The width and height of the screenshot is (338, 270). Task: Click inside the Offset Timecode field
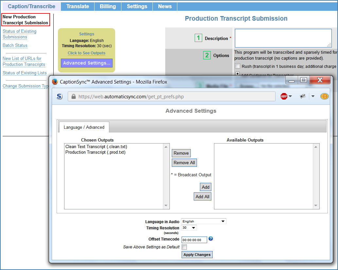point(194,240)
